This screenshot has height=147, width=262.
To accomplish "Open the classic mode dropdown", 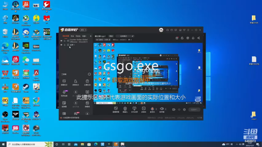I will click(125, 36).
